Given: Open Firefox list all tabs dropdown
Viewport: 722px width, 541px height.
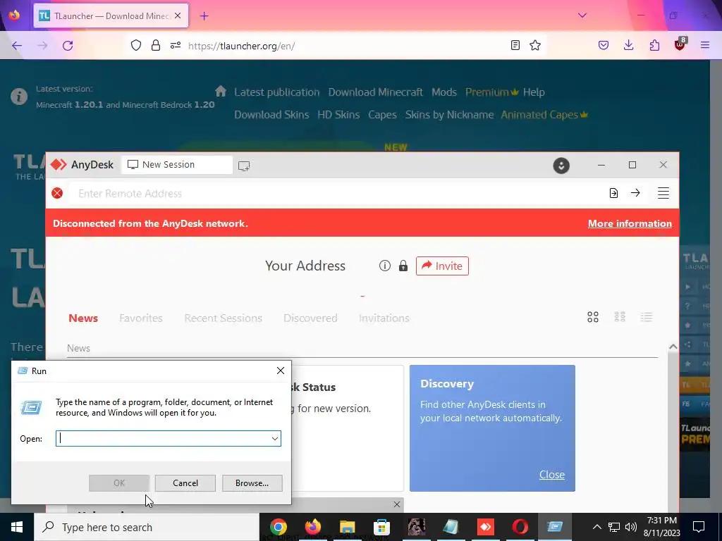Looking at the screenshot, I should [x=582, y=15].
